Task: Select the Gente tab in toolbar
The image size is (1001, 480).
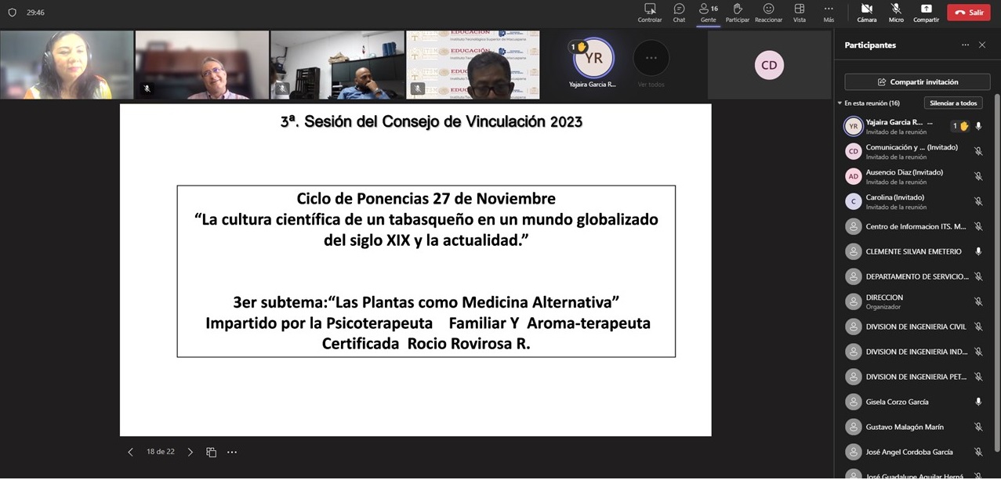Action: pos(708,12)
